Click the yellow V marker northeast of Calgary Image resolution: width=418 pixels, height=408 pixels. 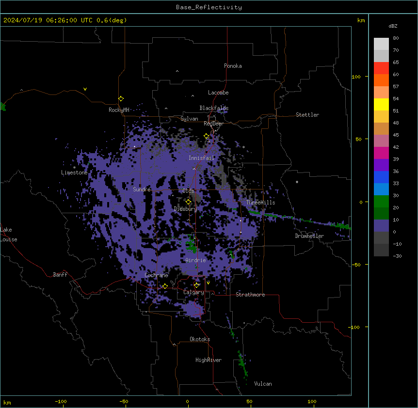coord(208,283)
